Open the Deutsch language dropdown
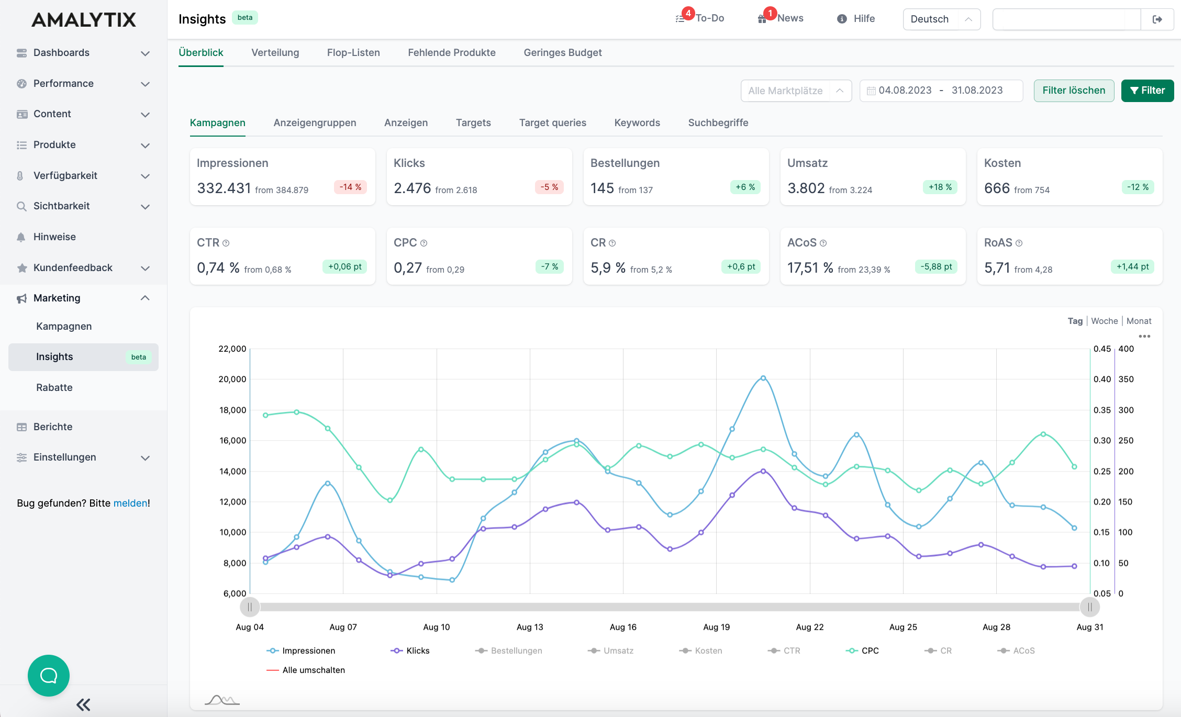Viewport: 1181px width, 717px height. tap(941, 19)
